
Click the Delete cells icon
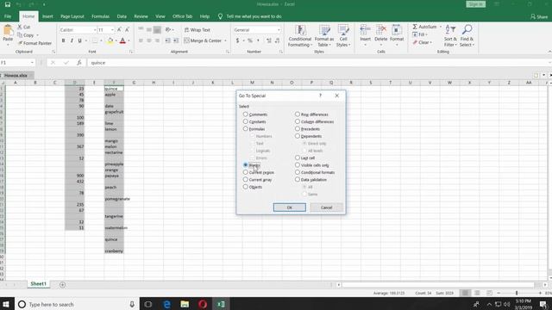pyautogui.click(x=380, y=30)
